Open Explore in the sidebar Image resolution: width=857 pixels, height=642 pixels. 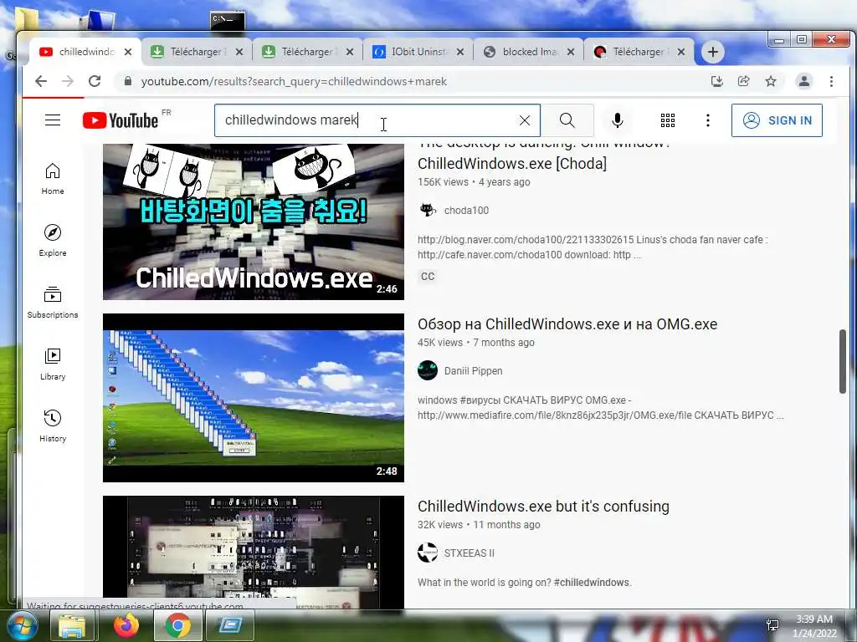(x=53, y=241)
